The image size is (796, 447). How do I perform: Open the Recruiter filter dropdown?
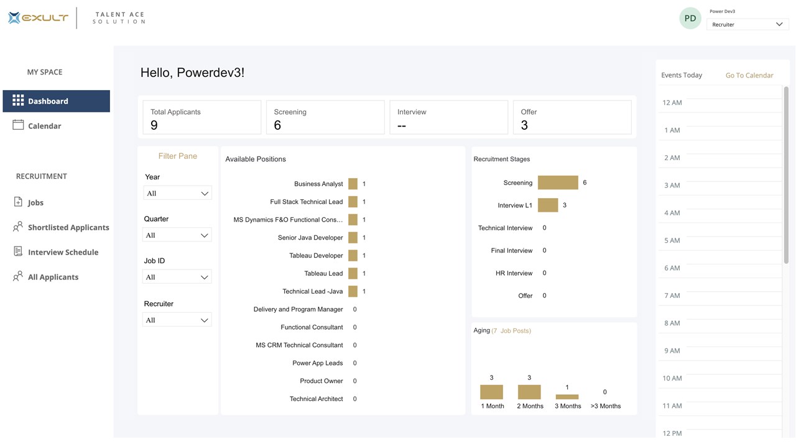click(177, 320)
